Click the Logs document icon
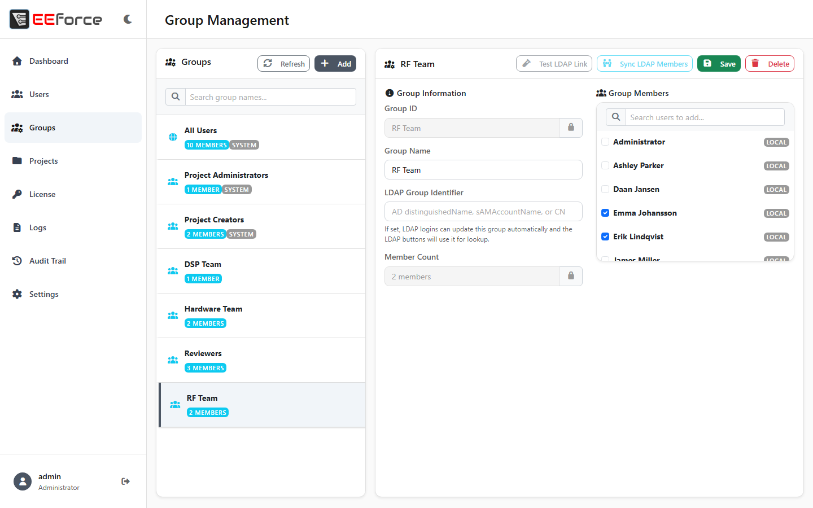813x508 pixels. 17,227
